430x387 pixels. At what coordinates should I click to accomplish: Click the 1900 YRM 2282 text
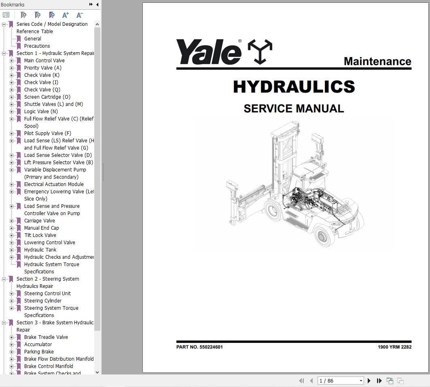click(x=395, y=347)
